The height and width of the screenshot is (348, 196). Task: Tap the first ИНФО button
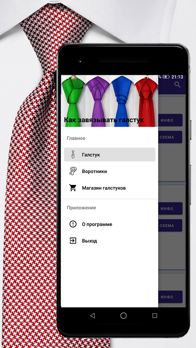pos(170,120)
